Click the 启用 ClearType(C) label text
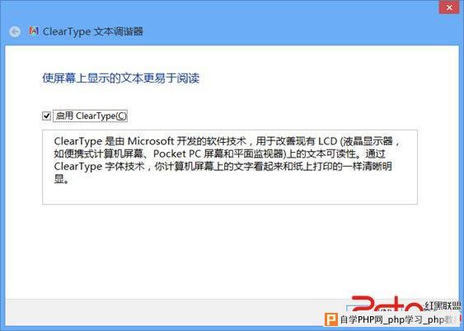The width and height of the screenshot is (464, 331). point(91,116)
